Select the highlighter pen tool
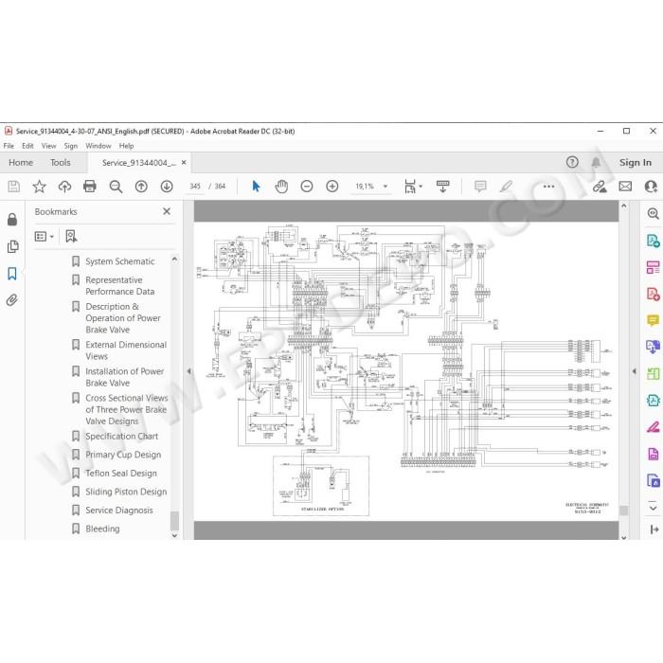The image size is (663, 663). 506,187
